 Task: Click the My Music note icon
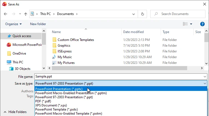click(54, 57)
